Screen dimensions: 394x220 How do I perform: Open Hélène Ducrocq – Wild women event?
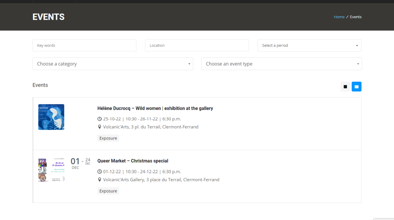[155, 108]
